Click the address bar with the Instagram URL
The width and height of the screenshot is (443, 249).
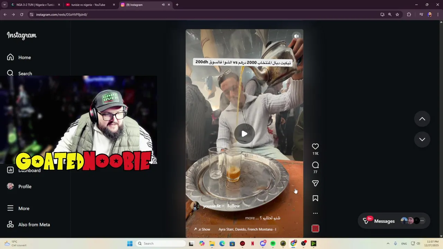click(204, 15)
